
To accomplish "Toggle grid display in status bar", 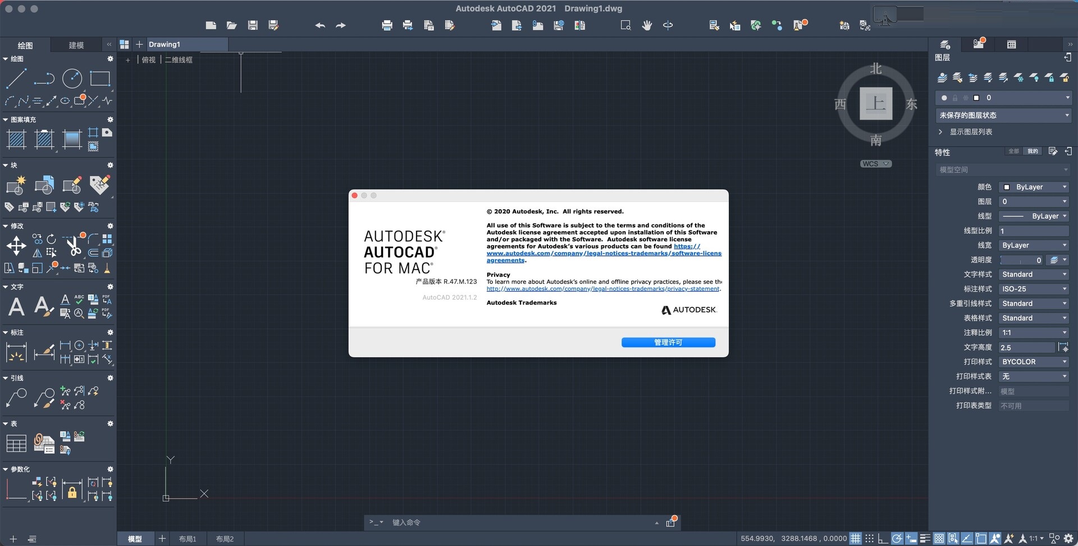I will 855,539.
